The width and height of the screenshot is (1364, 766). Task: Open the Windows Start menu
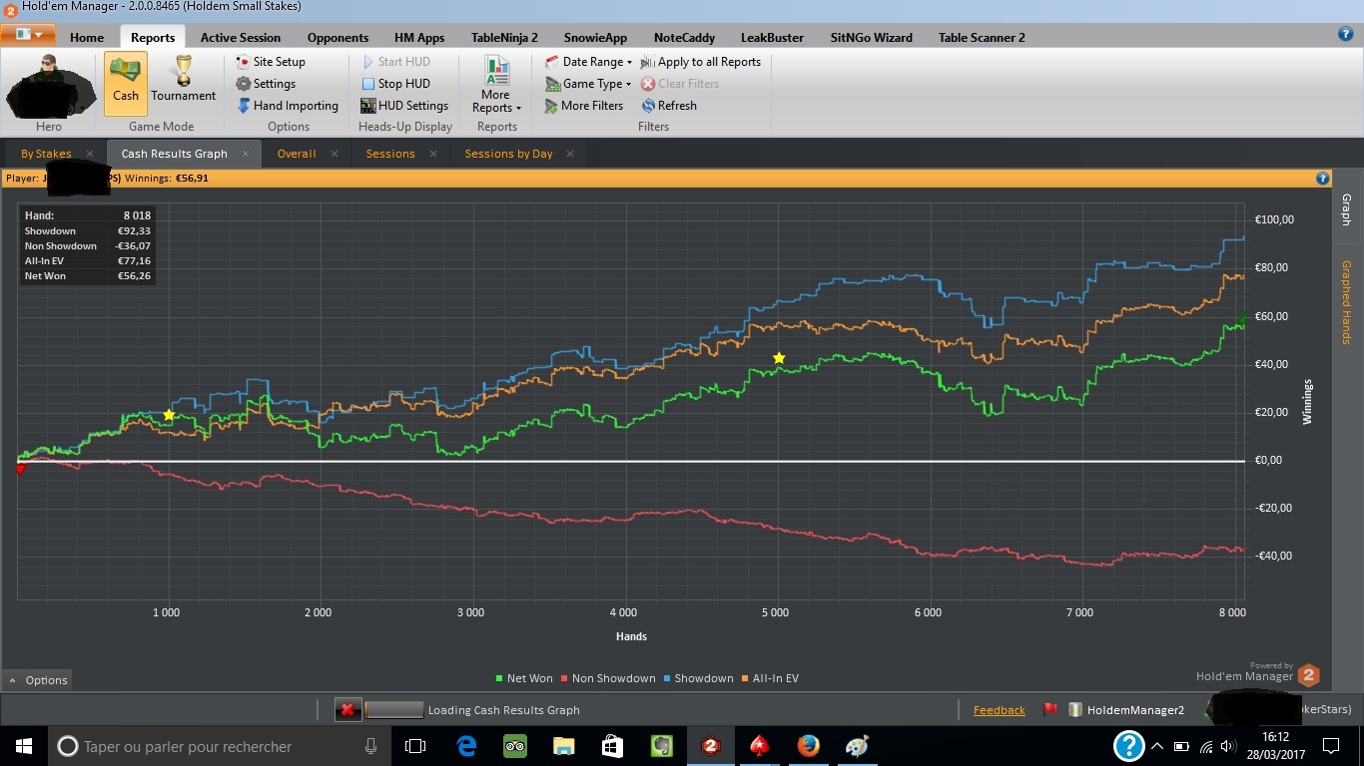(x=23, y=746)
